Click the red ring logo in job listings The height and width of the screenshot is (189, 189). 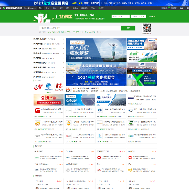tap(99, 157)
